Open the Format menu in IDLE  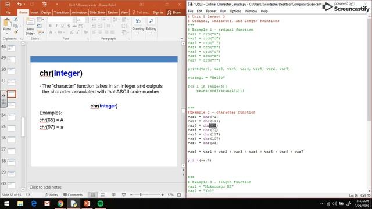(x=211, y=11)
